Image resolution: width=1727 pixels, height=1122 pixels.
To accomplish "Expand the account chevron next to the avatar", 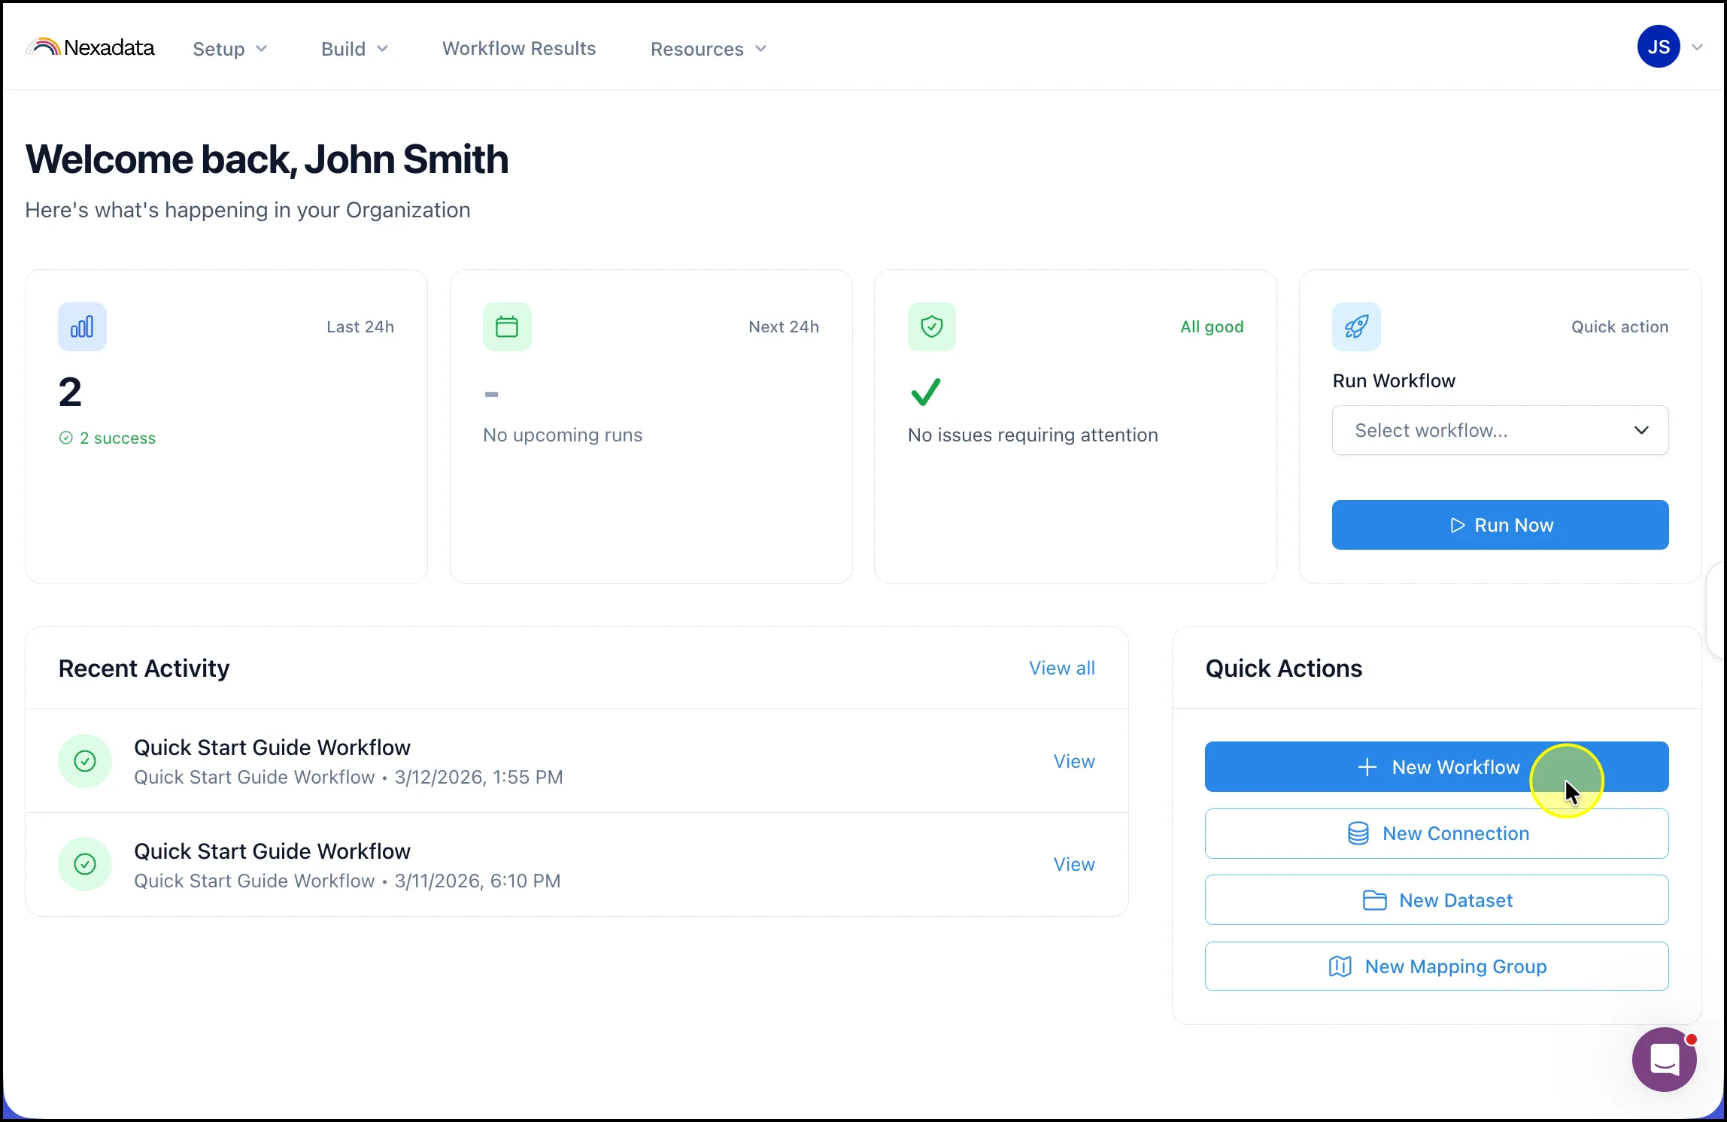I will coord(1697,47).
